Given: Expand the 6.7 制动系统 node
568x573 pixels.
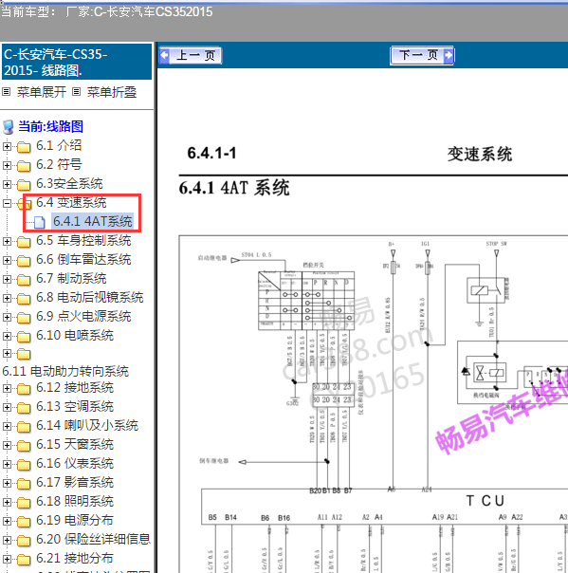Looking at the screenshot, I should coord(7,279).
